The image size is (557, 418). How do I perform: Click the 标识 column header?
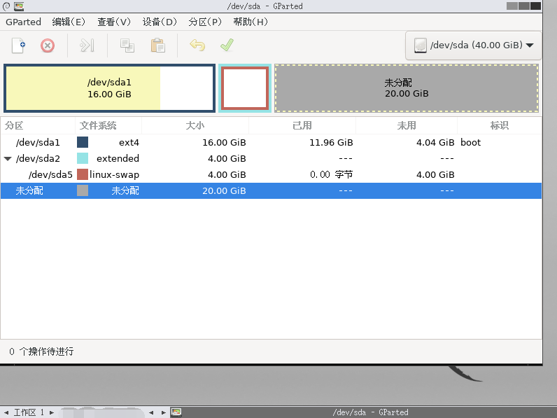500,125
